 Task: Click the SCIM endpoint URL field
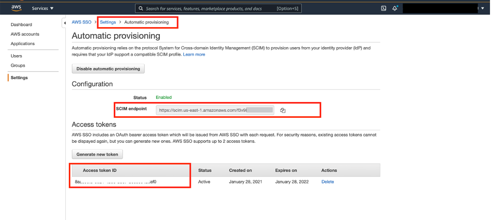215,110
